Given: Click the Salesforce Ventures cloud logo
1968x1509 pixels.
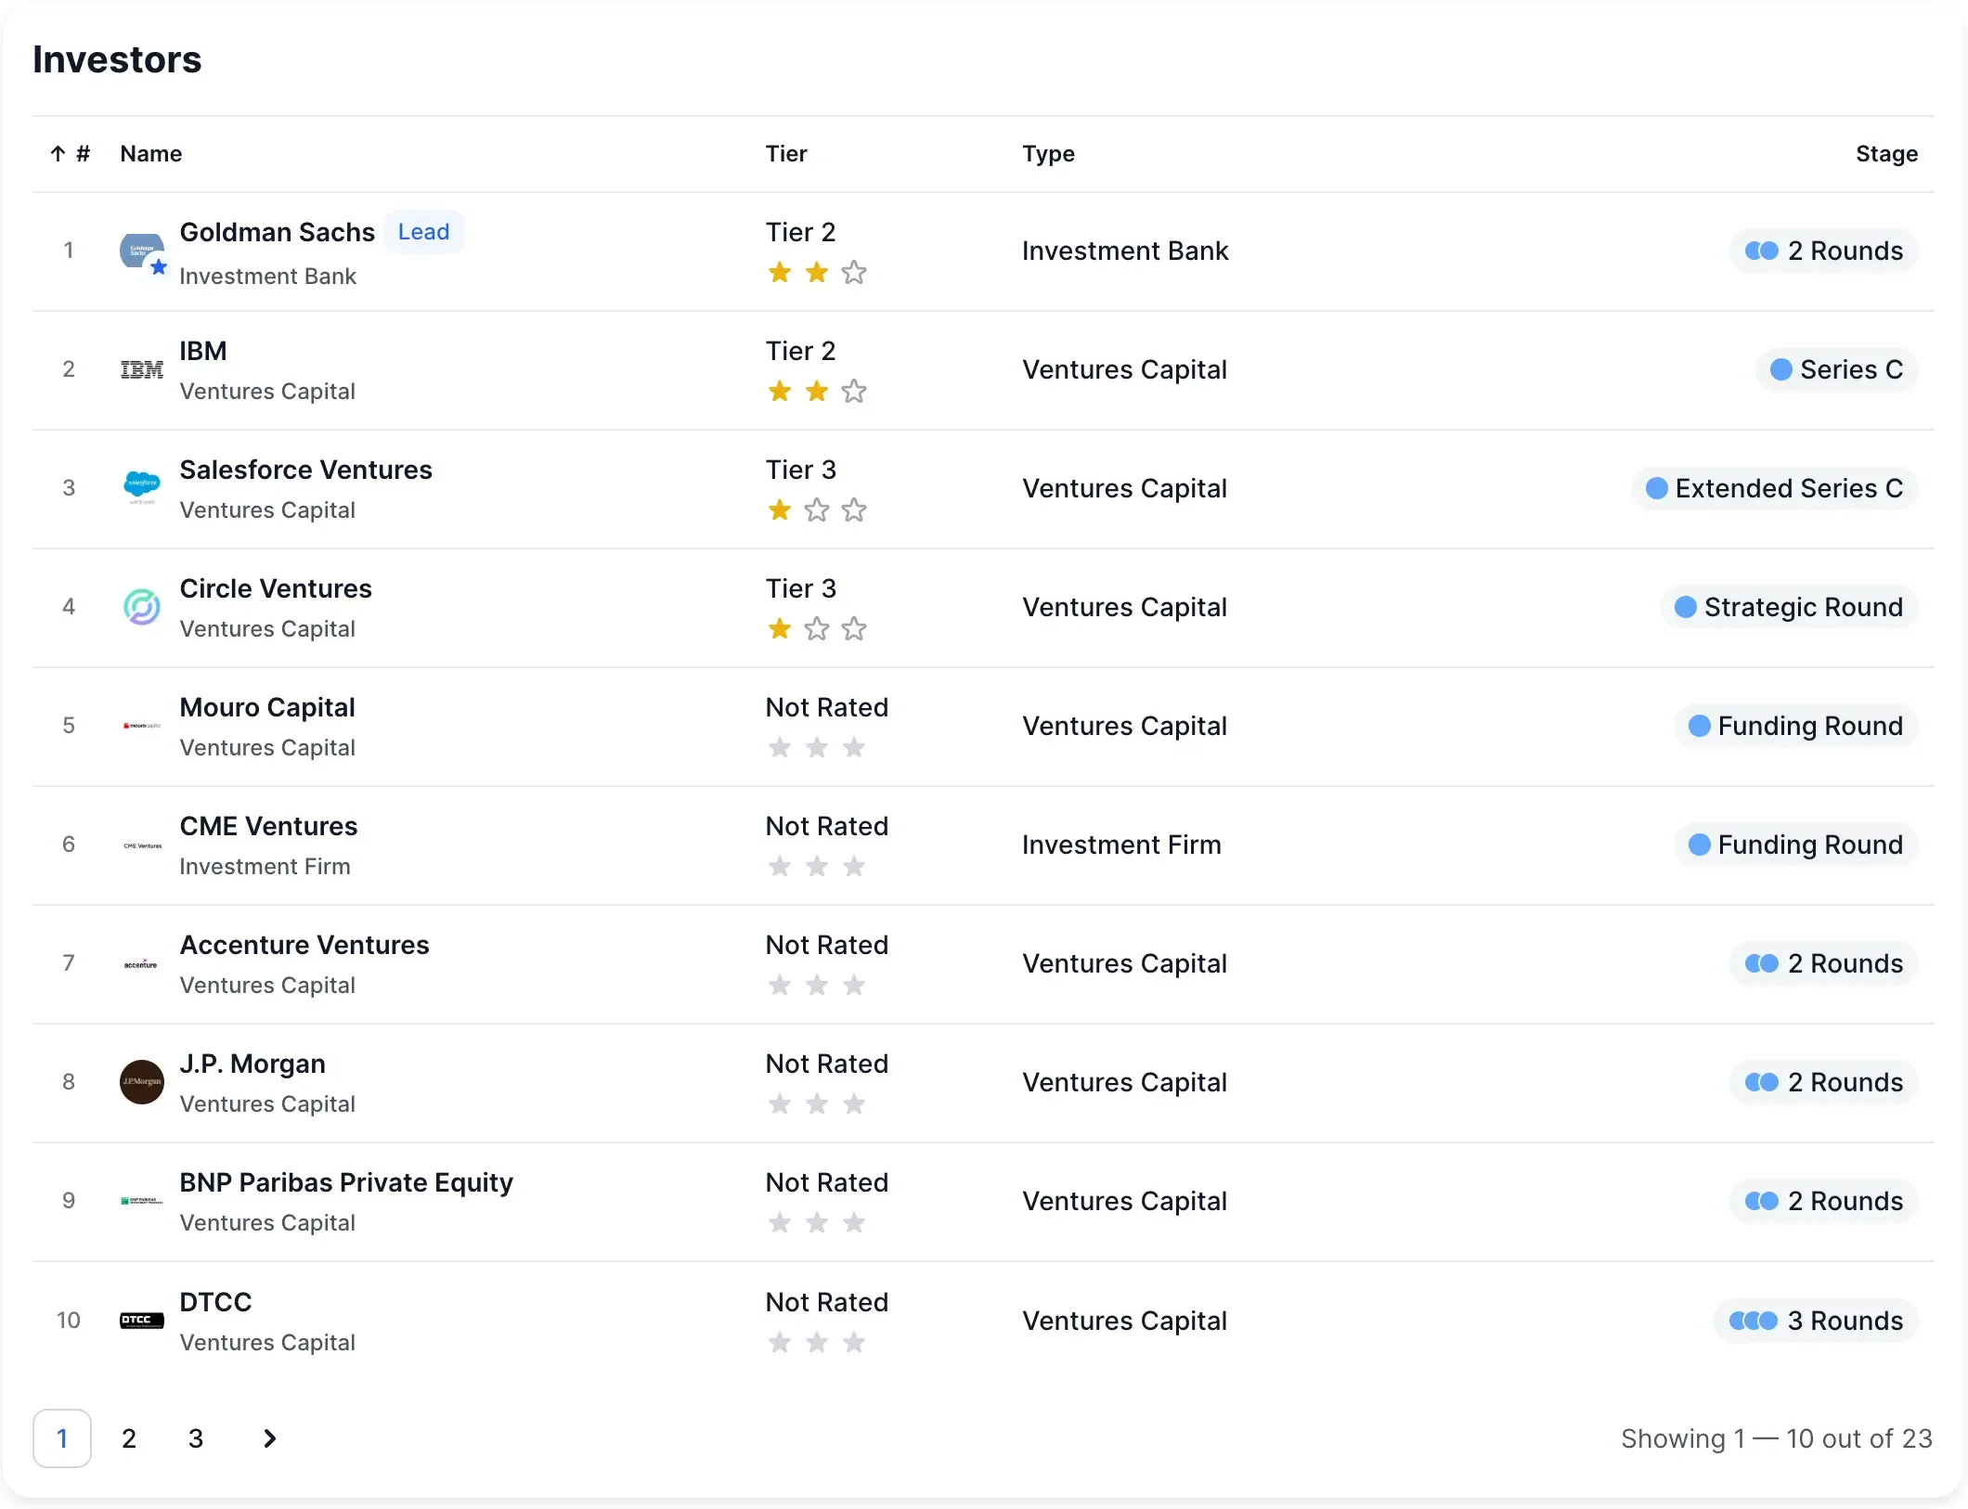Looking at the screenshot, I should (x=142, y=484).
